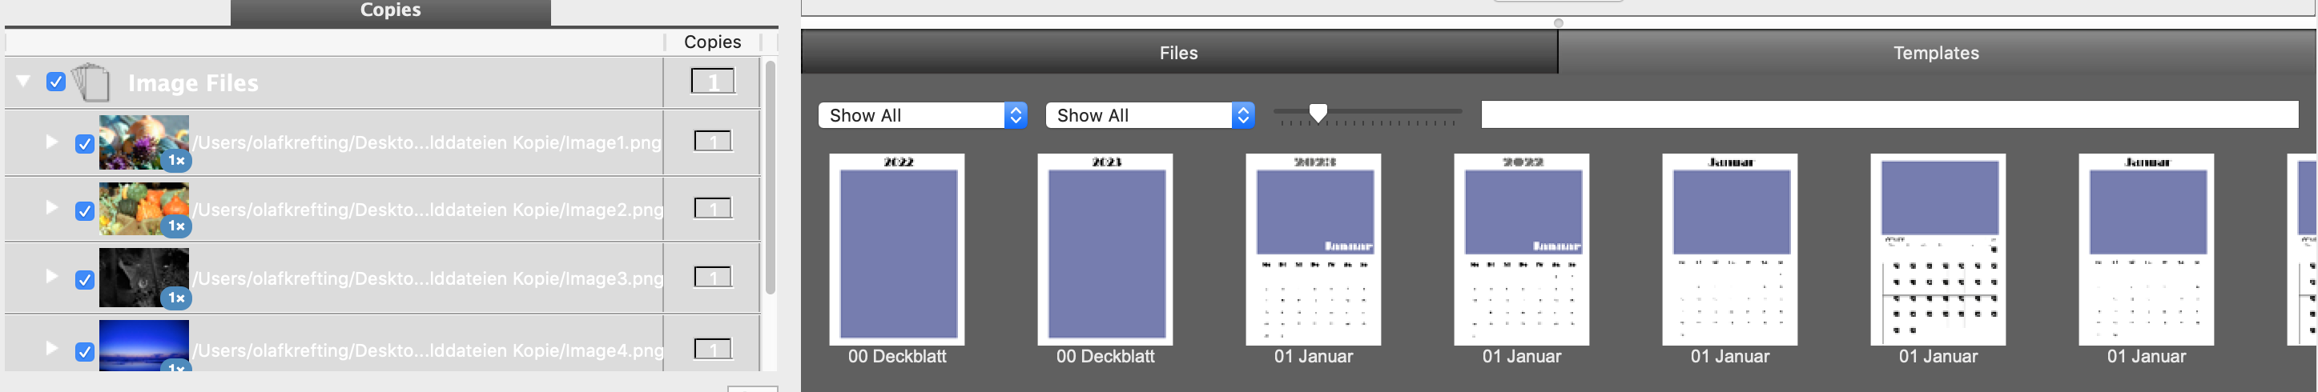Select the Image3.png dark thumbnail
The height and width of the screenshot is (392, 2318).
click(x=144, y=278)
